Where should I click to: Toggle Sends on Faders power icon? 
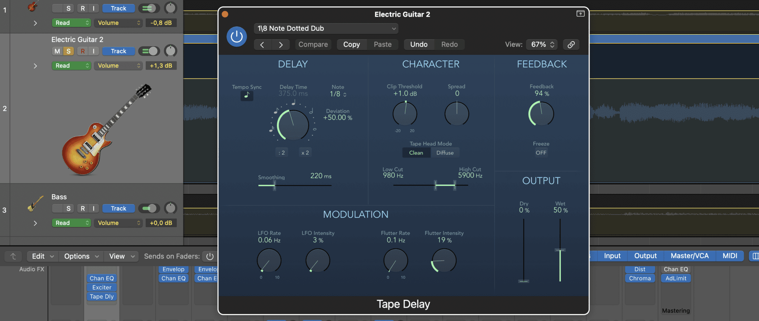click(x=210, y=256)
